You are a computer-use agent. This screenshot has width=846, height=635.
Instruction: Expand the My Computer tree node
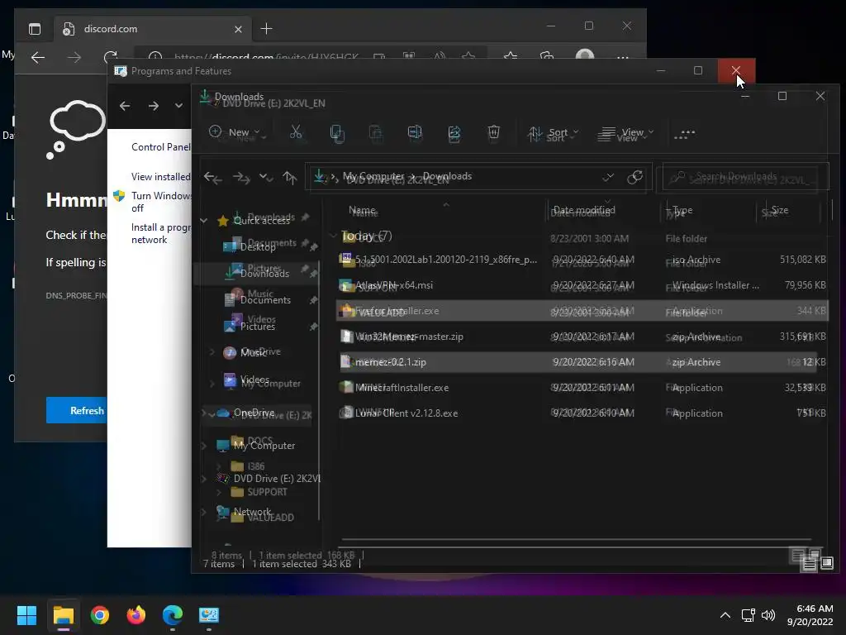point(204,446)
